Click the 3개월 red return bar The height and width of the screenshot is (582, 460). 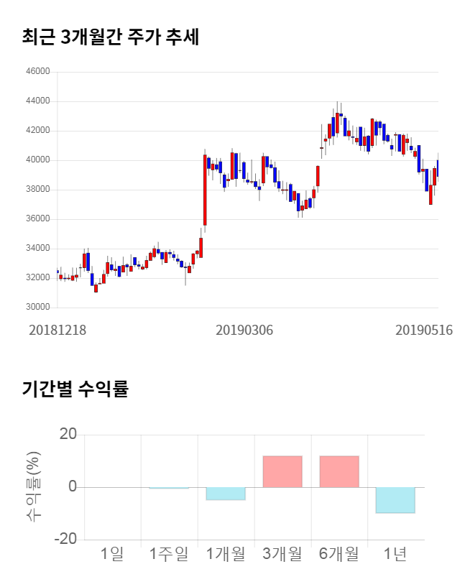pos(282,471)
